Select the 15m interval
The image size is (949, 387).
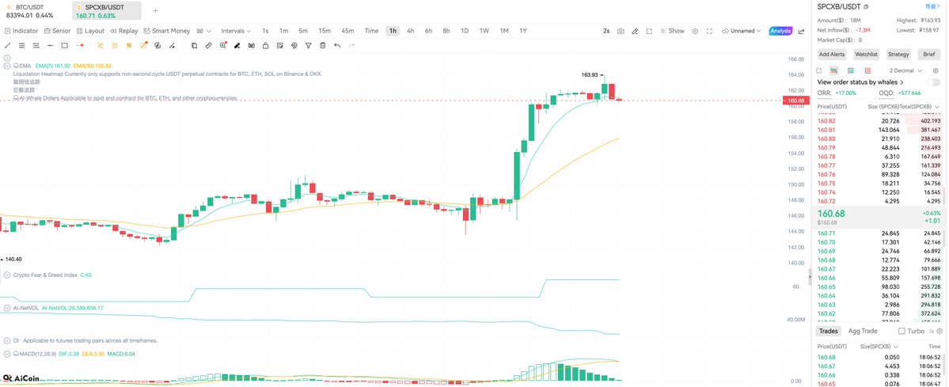coord(325,31)
